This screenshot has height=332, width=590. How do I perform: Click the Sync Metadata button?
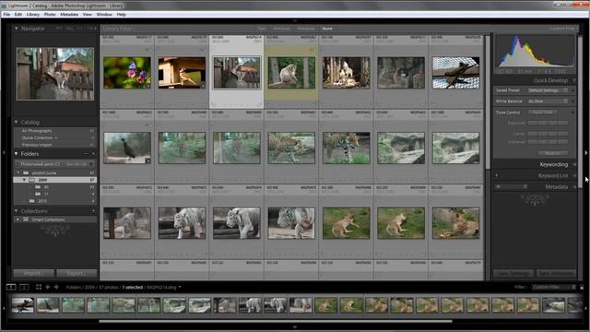point(556,273)
